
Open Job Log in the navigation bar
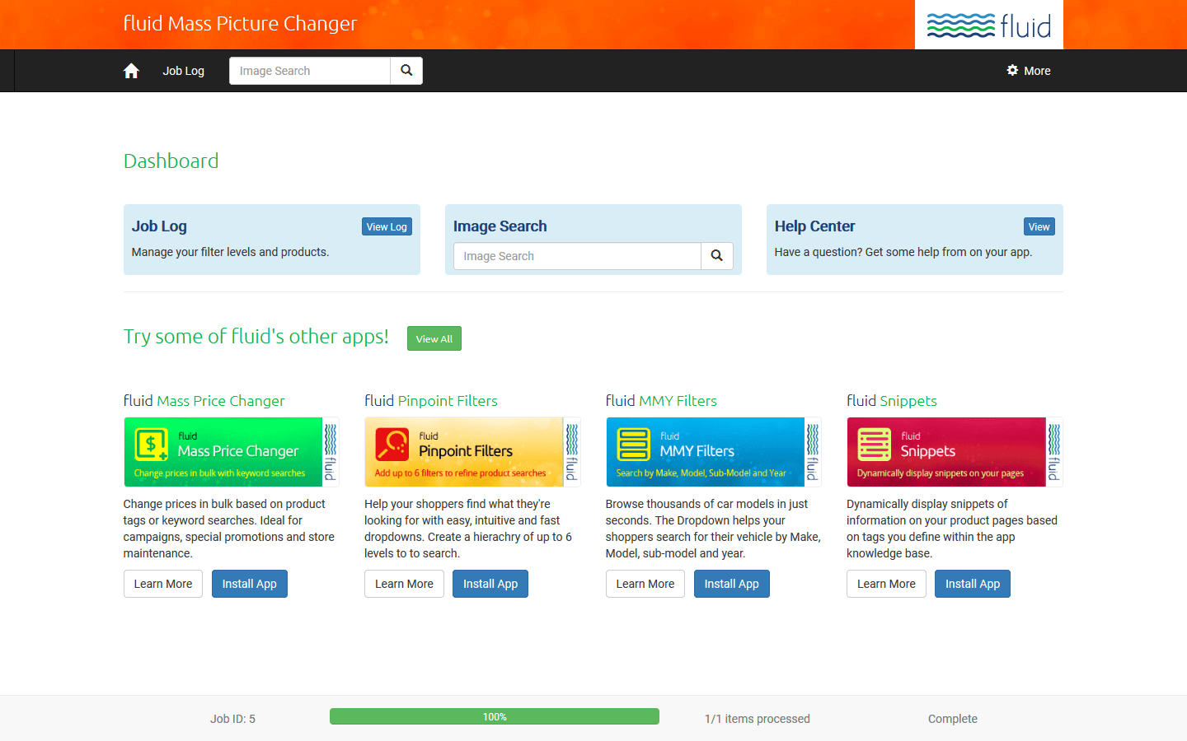[183, 71]
